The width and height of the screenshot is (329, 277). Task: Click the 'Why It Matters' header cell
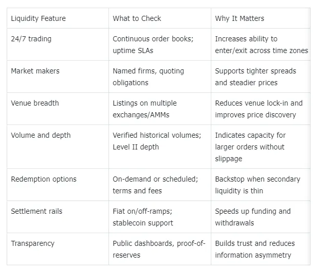tap(240, 18)
